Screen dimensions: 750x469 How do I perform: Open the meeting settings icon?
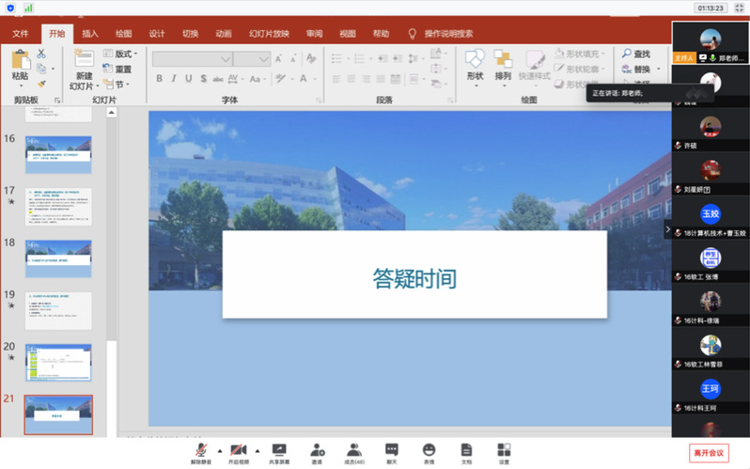(x=504, y=451)
